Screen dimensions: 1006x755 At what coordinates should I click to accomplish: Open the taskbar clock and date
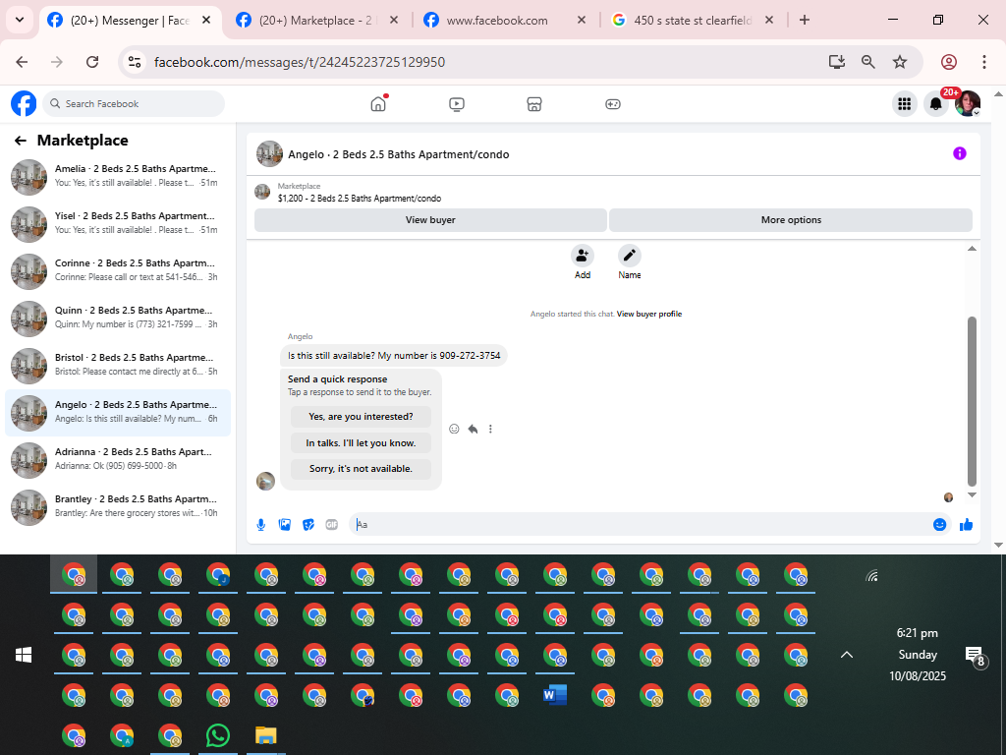[918, 654]
